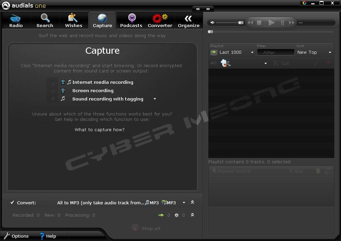Image resolution: width=341 pixels, height=241 pixels.
Task: Click the green arrow playlist icon
Action: tap(214, 52)
